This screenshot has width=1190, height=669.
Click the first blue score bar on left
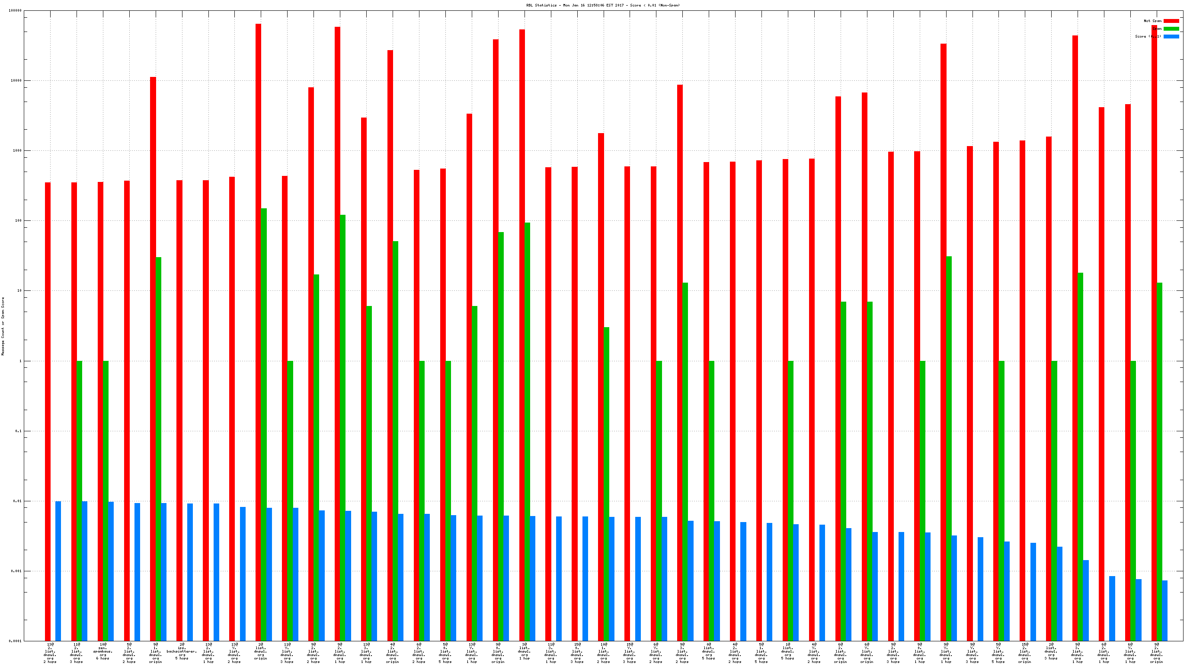point(58,570)
